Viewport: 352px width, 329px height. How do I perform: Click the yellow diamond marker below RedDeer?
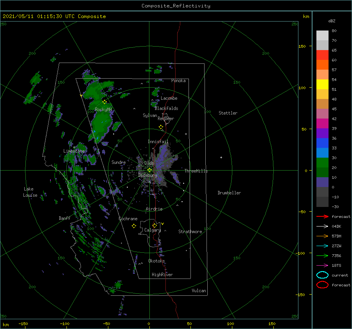coord(161,127)
